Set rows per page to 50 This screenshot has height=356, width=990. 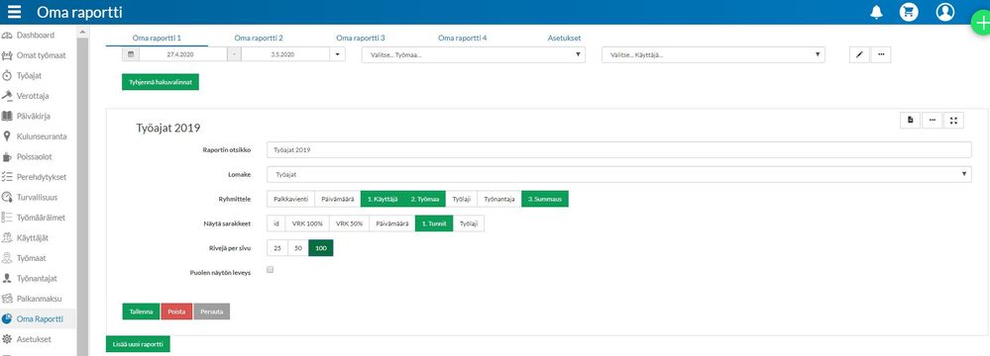(298, 248)
